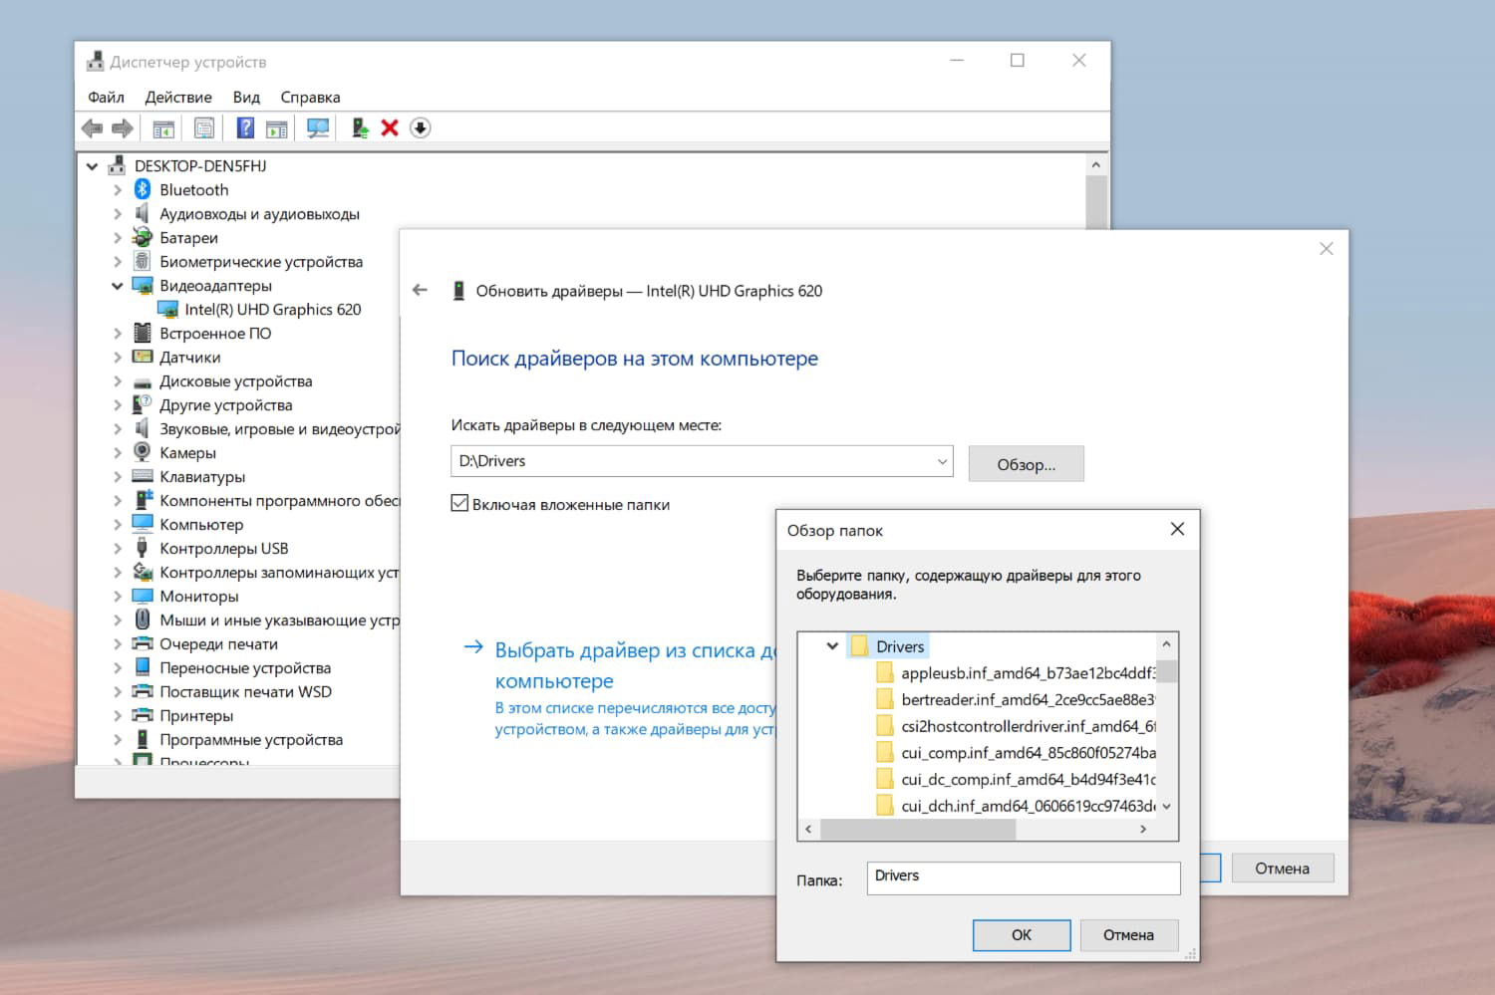
Task: Toggle the action pane toolbar icon
Action: (x=277, y=128)
